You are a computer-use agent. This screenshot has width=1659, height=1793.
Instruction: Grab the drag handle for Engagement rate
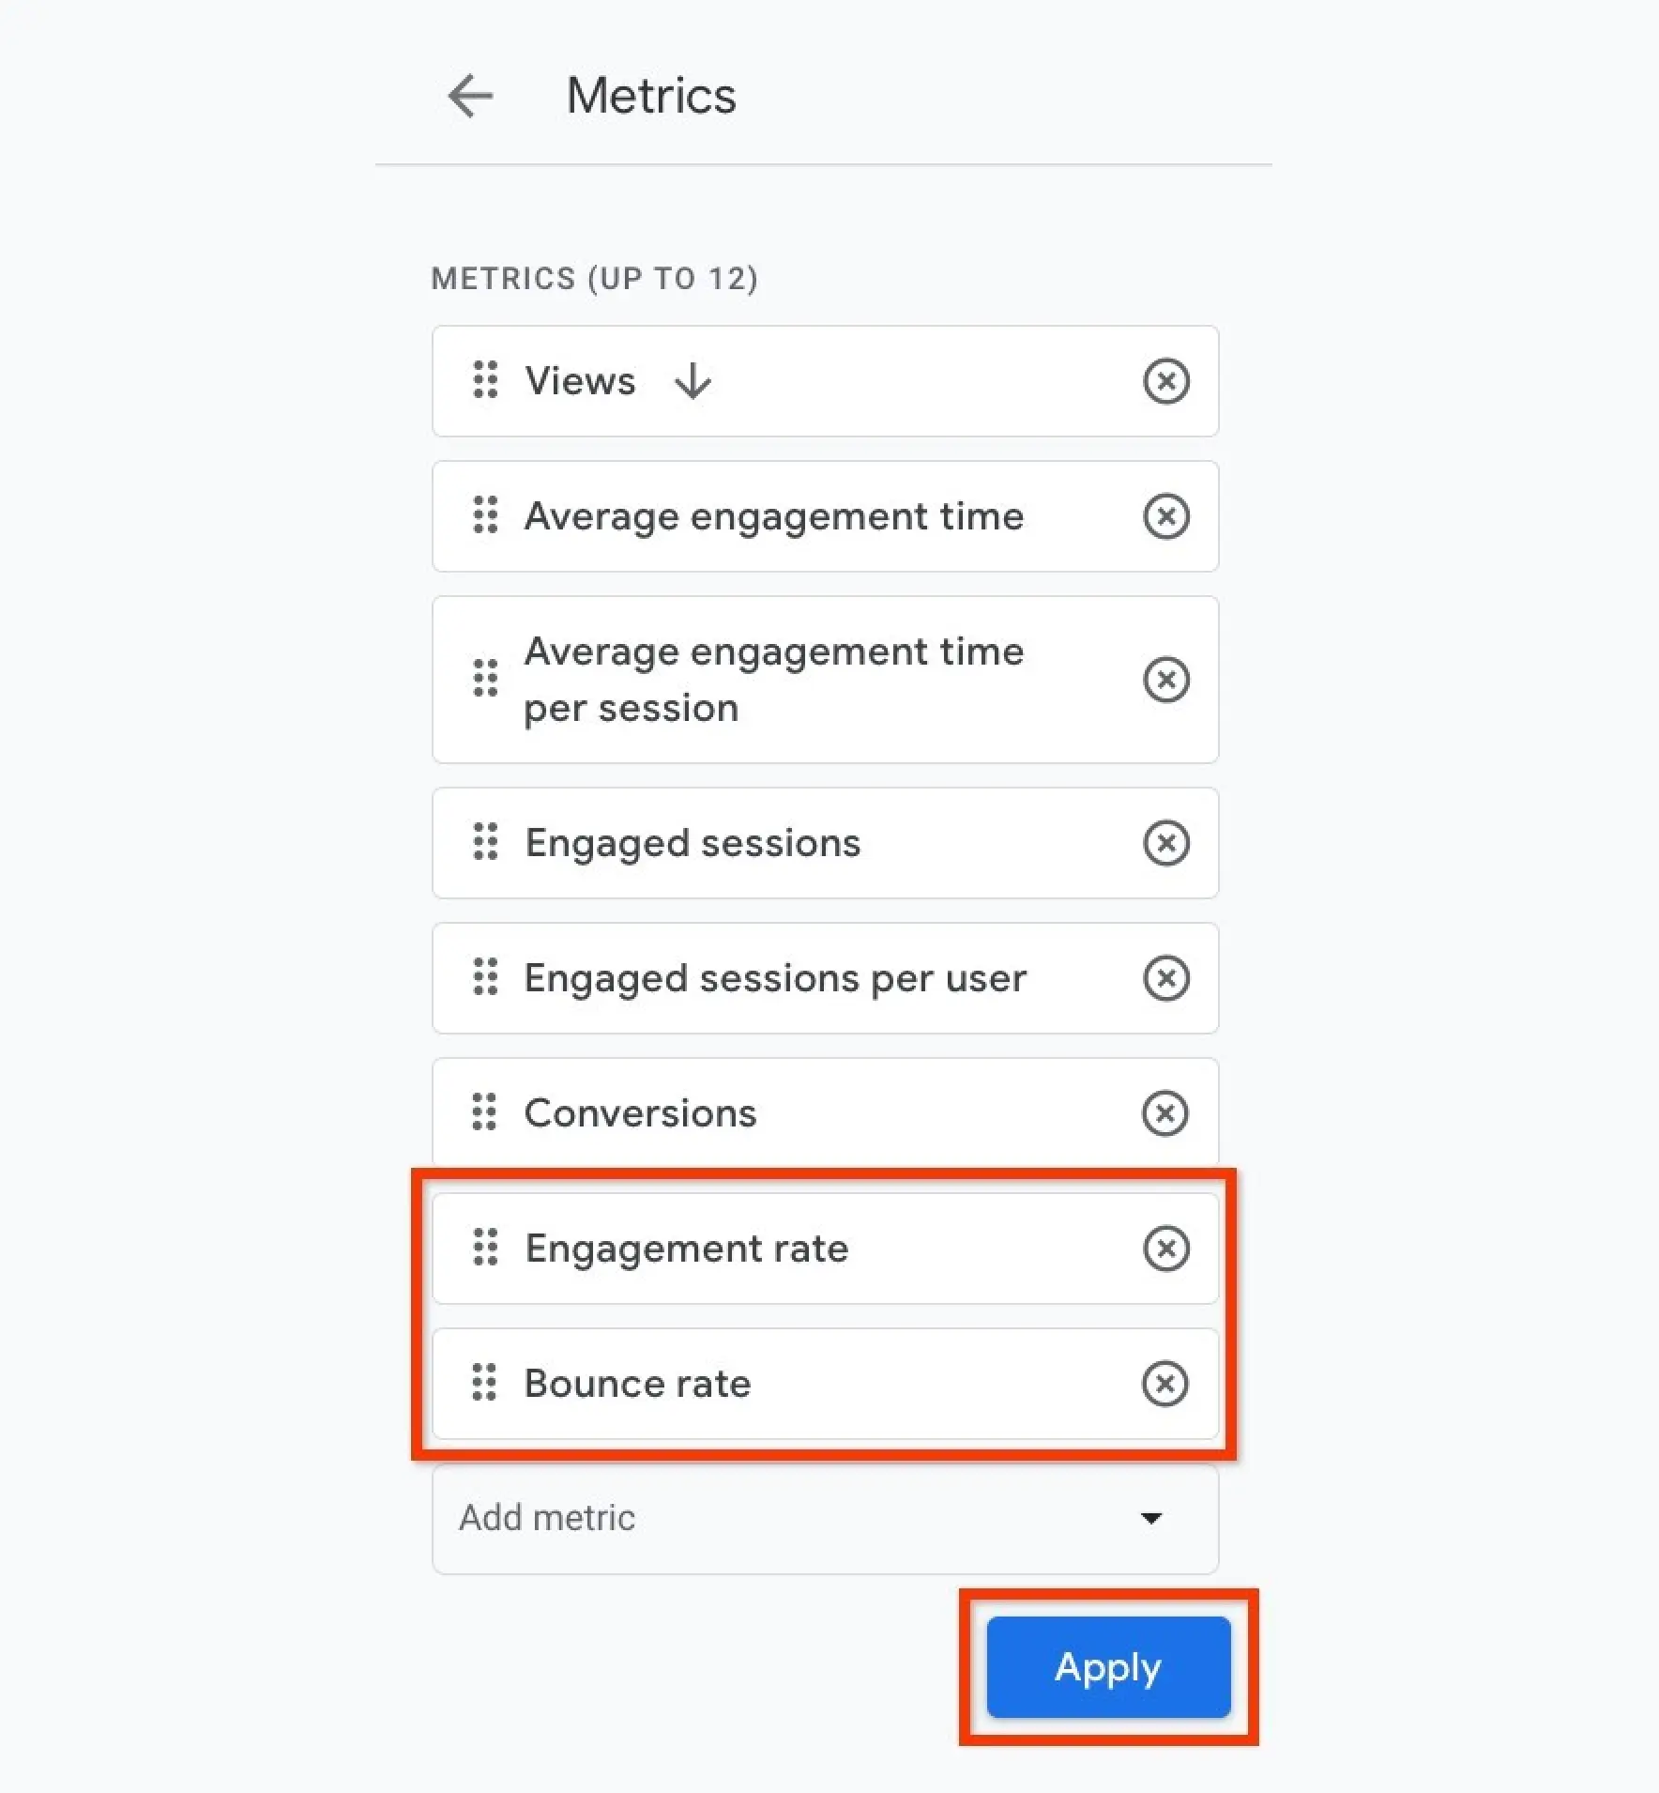click(x=484, y=1249)
